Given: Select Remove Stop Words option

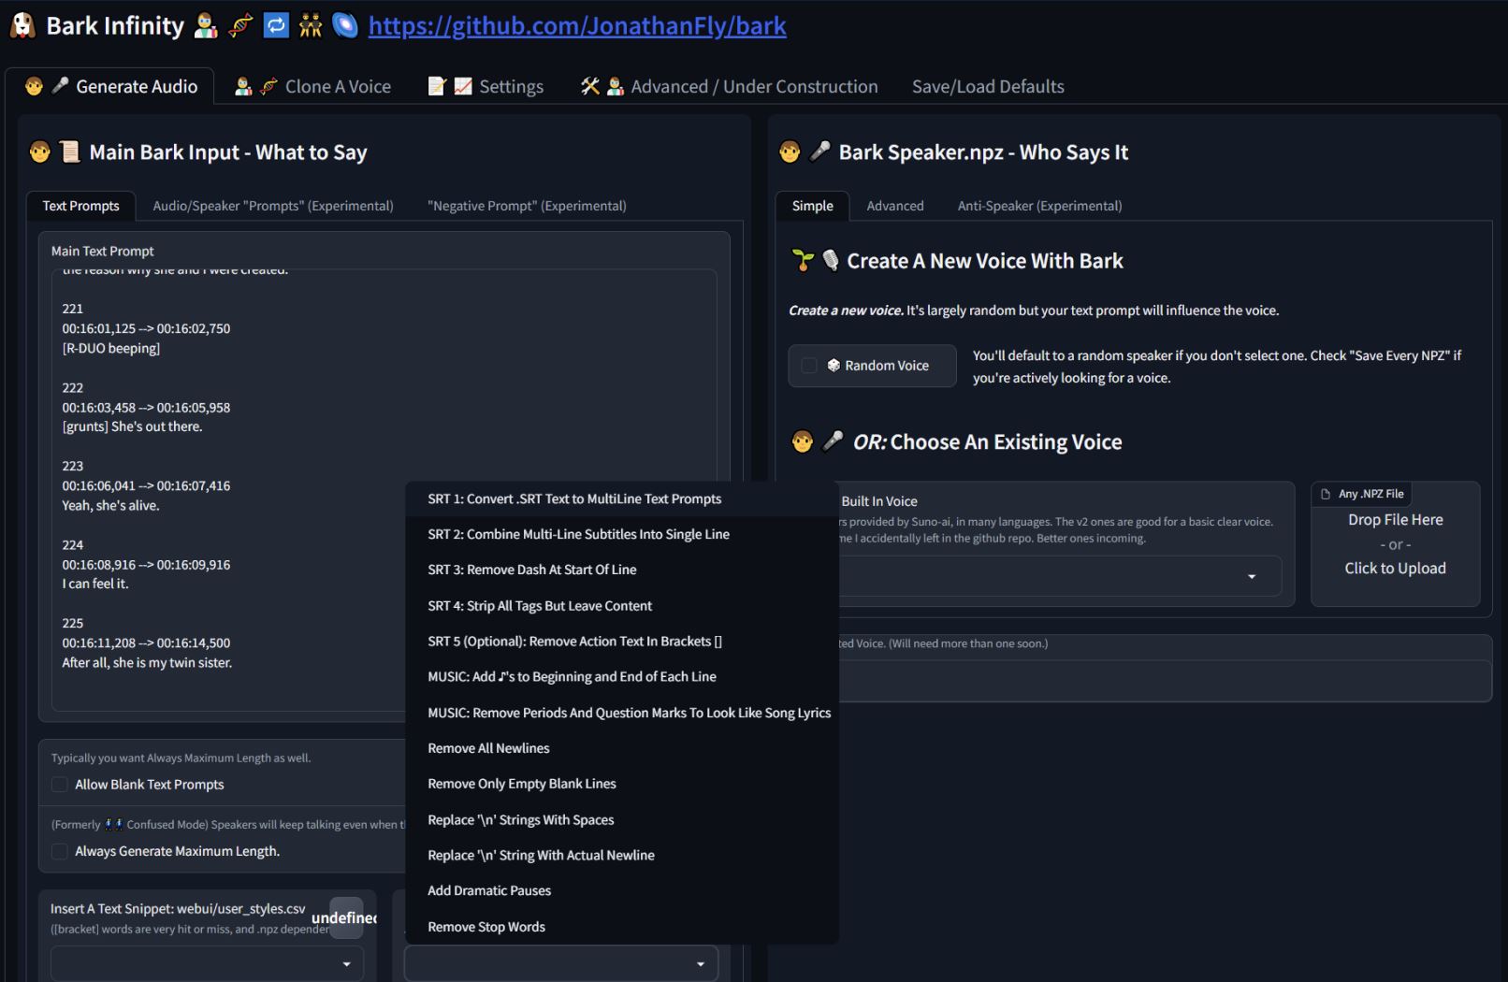Looking at the screenshot, I should point(621,927).
